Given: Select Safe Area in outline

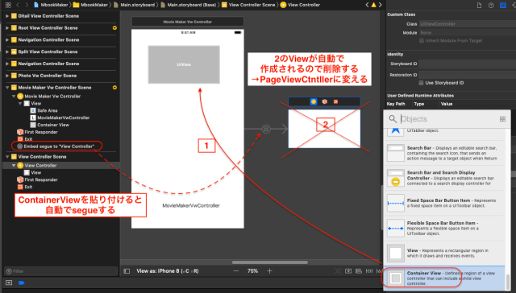Looking at the screenshot, I should [x=44, y=111].
